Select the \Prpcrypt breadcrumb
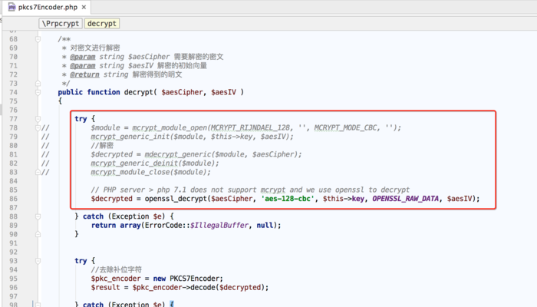This screenshot has height=307, width=537. [61, 23]
